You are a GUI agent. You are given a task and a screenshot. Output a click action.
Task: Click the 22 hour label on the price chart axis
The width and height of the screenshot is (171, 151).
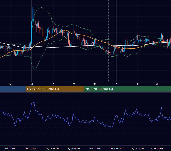[x=95, y=84]
